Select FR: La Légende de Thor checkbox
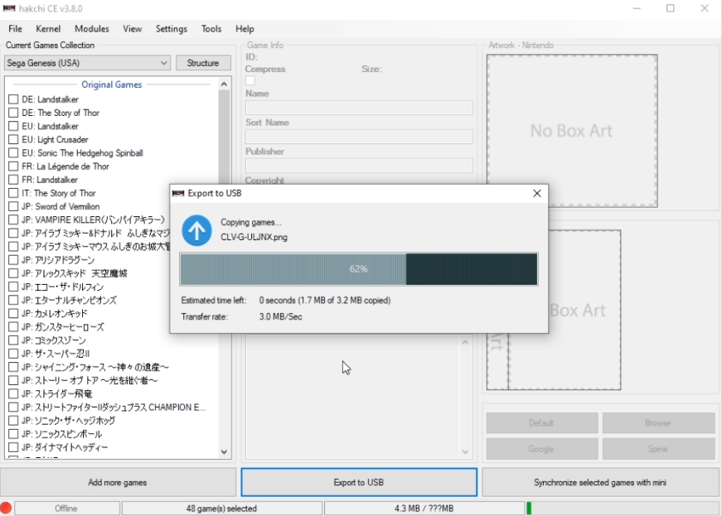 (x=13, y=166)
